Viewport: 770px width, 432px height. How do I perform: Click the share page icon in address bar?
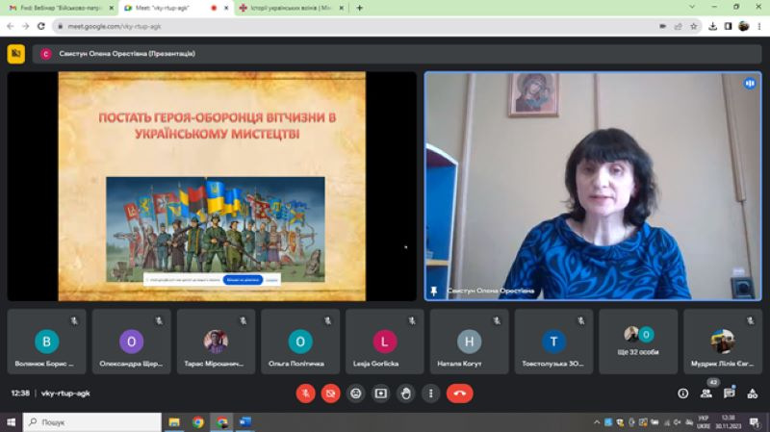(679, 26)
